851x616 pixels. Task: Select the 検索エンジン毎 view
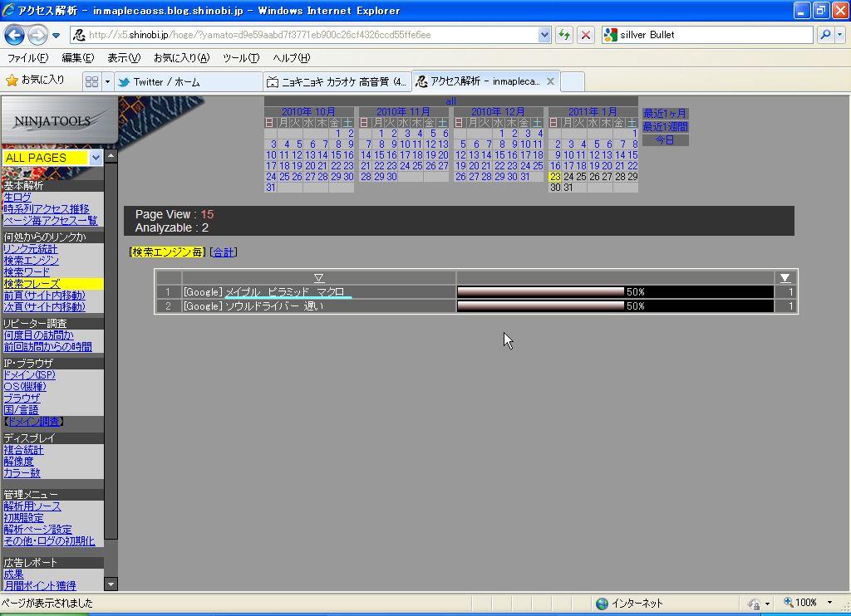click(167, 252)
